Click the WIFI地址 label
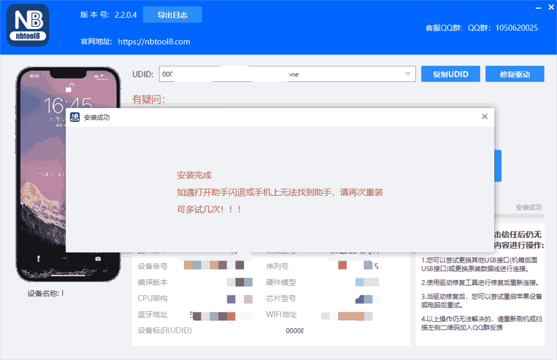 point(281,315)
